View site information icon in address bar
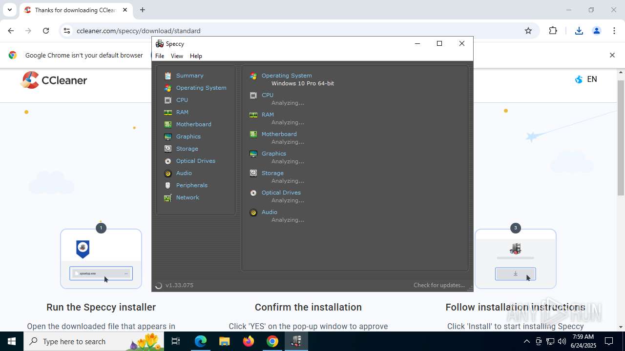The width and height of the screenshot is (625, 351). pyautogui.click(x=67, y=31)
